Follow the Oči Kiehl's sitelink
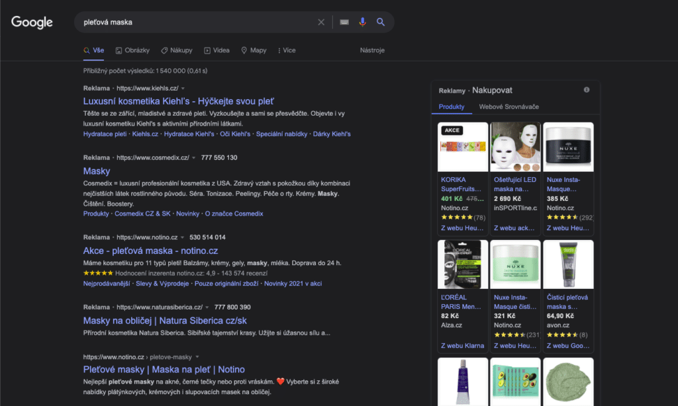 point(235,134)
